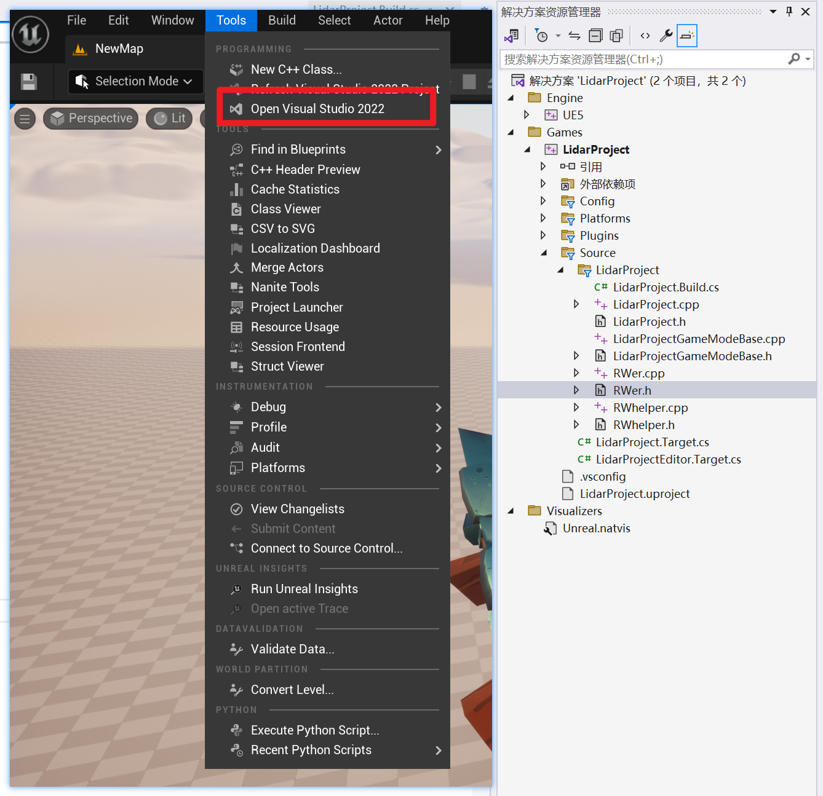Open the Actor menu

click(x=388, y=20)
